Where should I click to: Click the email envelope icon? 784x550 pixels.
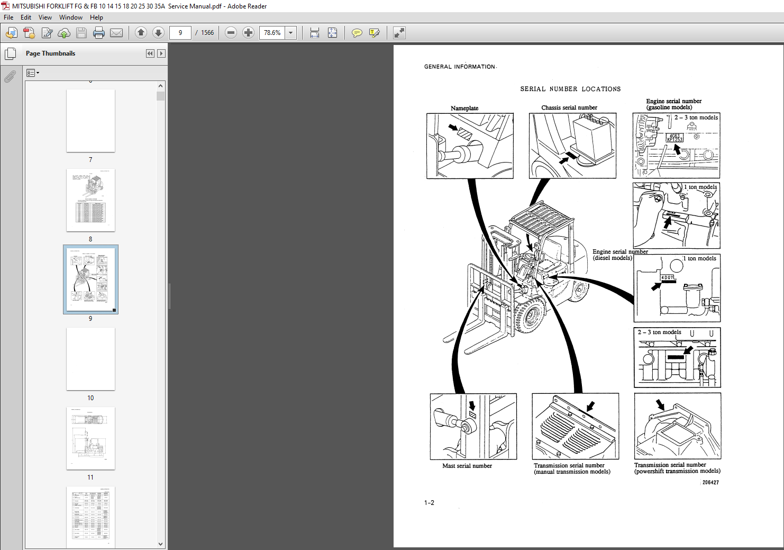tap(116, 33)
